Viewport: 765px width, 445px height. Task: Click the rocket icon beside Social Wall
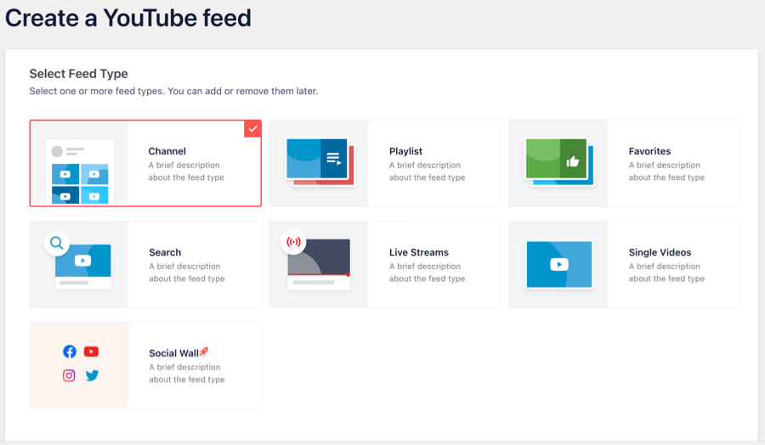point(204,352)
